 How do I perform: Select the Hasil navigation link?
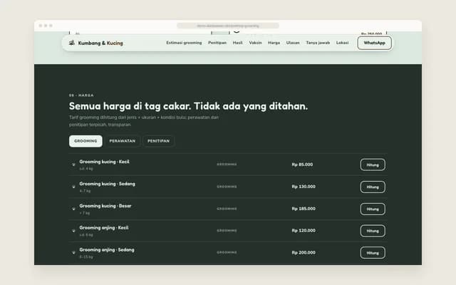pyautogui.click(x=237, y=43)
